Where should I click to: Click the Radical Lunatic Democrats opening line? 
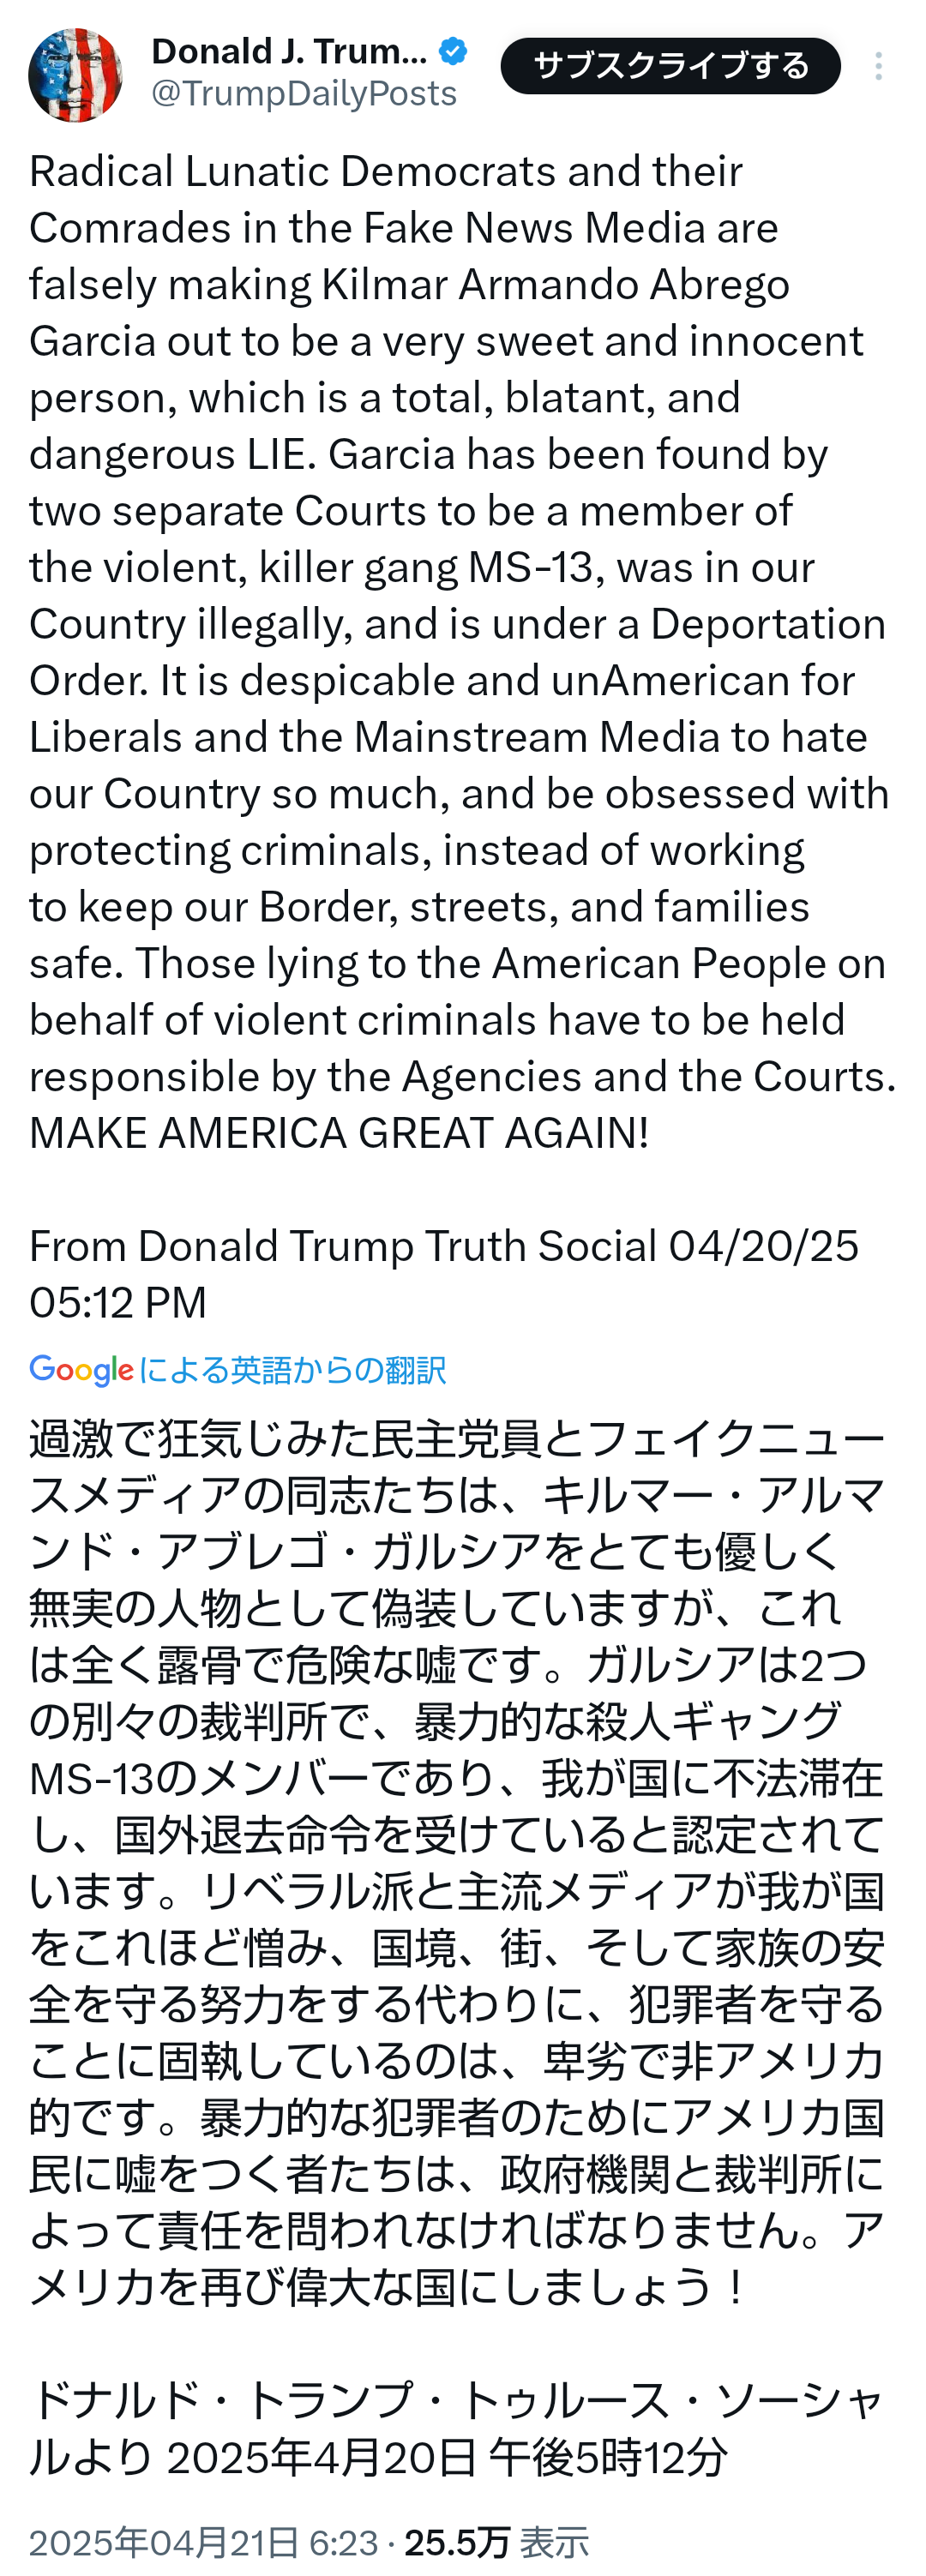coord(294,171)
